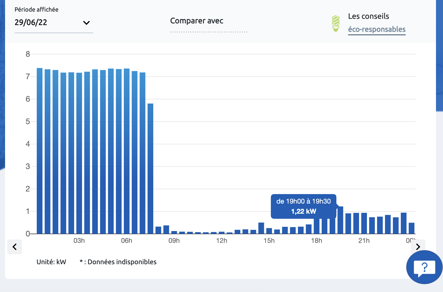Click the tallest evening bar near 19h30
Image resolution: width=443 pixels, height=292 pixels.
pyautogui.click(x=340, y=220)
